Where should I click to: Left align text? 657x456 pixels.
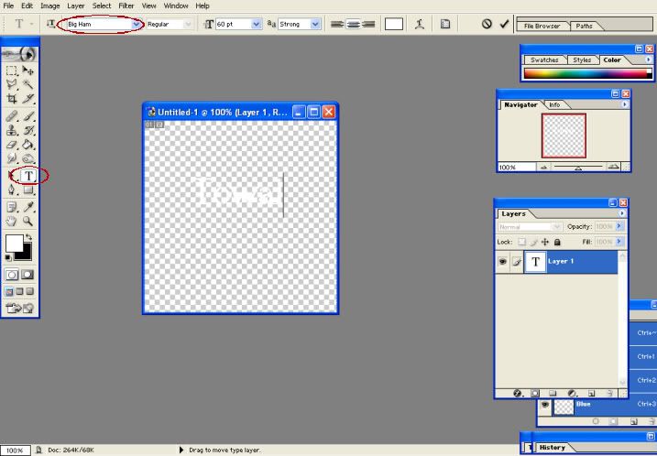(x=337, y=25)
